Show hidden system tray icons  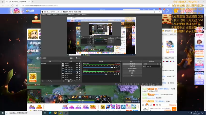(189, 113)
